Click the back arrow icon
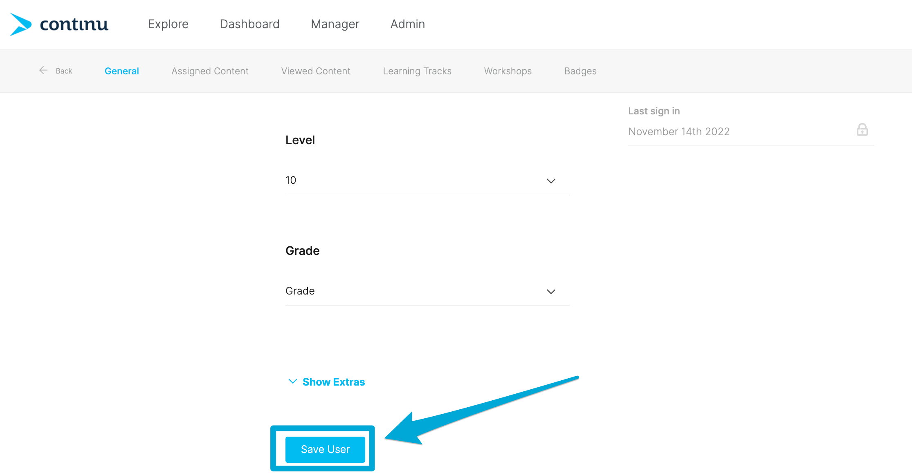This screenshot has width=912, height=473. pos(43,70)
